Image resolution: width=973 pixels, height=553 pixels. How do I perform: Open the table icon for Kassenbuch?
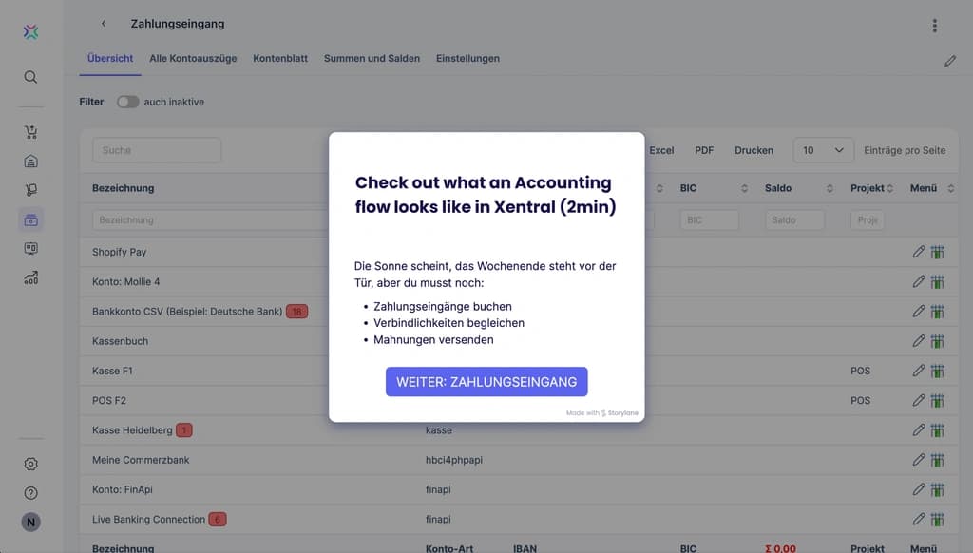[x=937, y=341]
